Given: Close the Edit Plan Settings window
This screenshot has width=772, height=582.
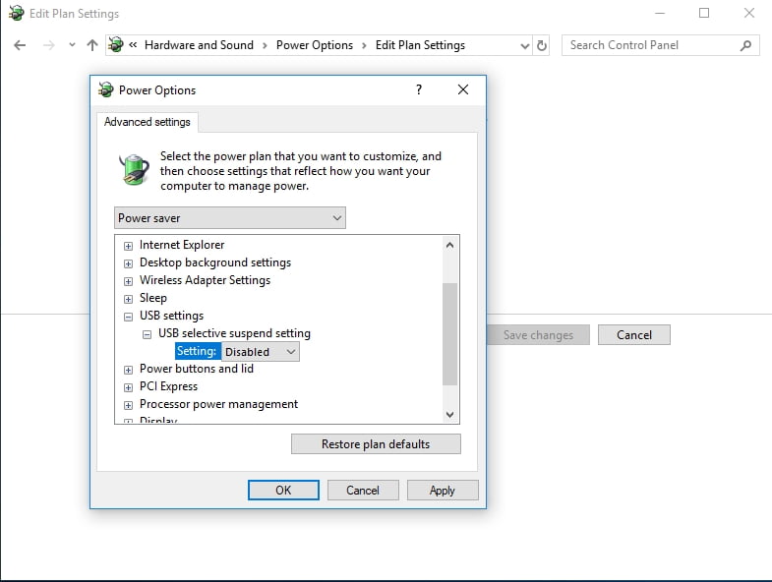Looking at the screenshot, I should [748, 14].
